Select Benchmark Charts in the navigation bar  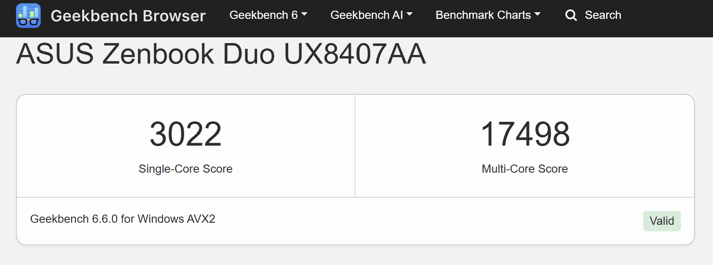[x=483, y=15]
